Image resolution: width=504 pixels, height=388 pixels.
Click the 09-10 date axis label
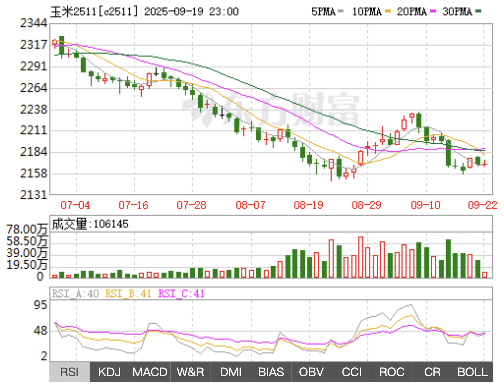[x=425, y=205]
